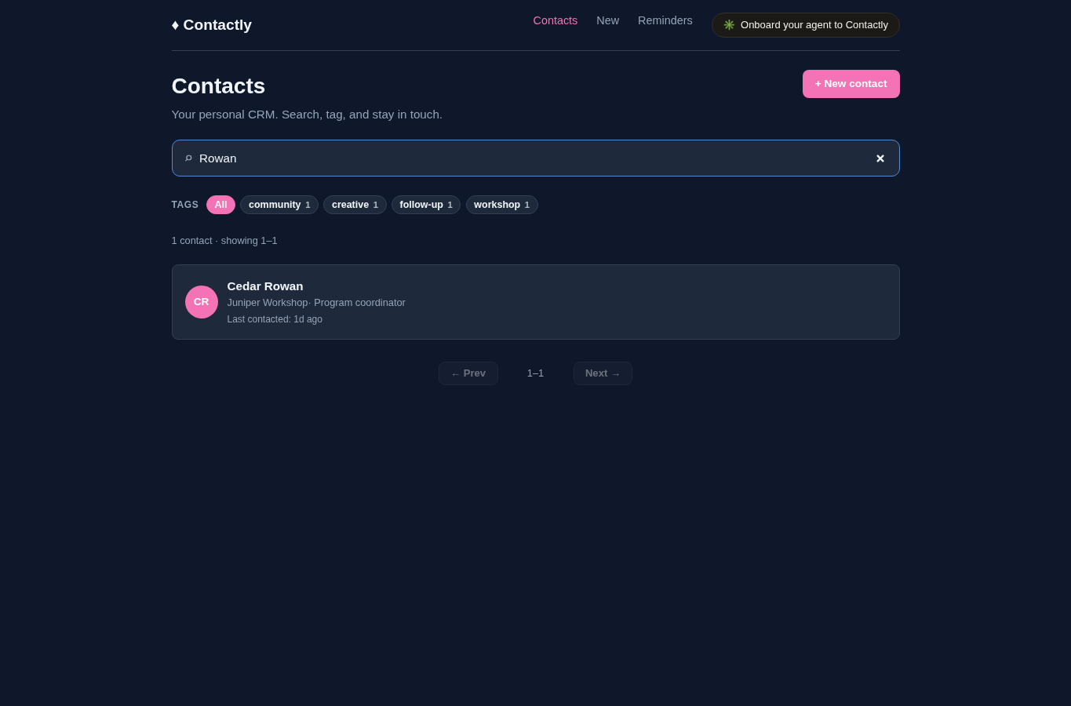Go to the New nav tab
Viewport: 1071px width, 706px height.
click(607, 20)
